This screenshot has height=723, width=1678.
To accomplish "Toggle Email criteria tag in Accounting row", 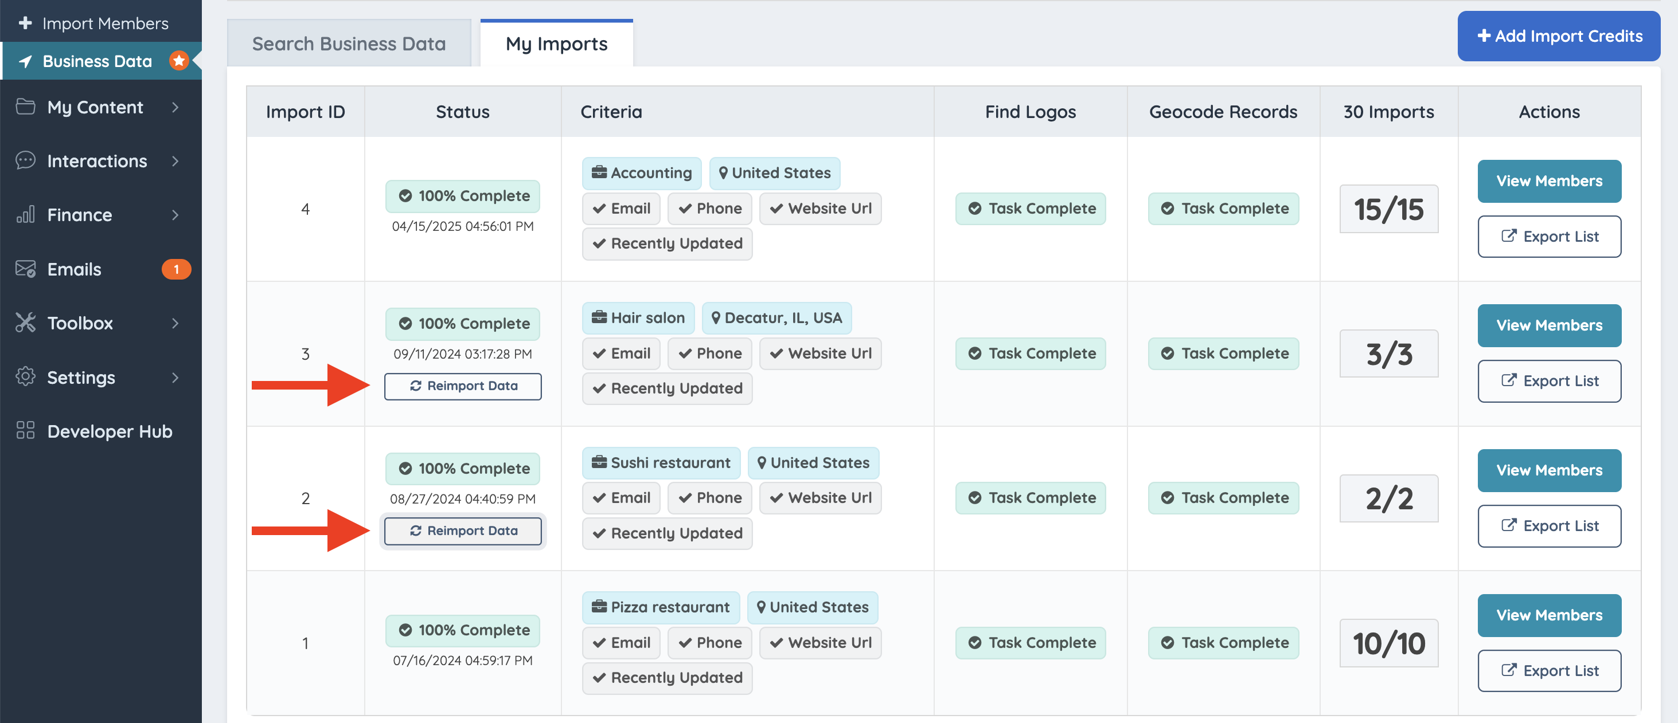I will [622, 208].
